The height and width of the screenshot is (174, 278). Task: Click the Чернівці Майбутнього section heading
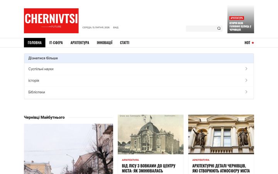pos(44,118)
